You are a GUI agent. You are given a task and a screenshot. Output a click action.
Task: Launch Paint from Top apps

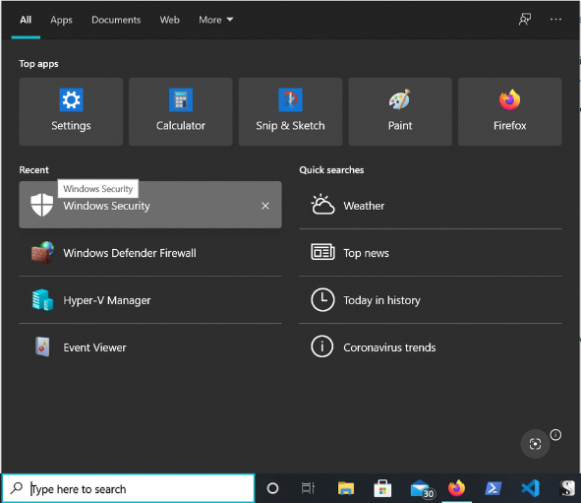click(400, 111)
